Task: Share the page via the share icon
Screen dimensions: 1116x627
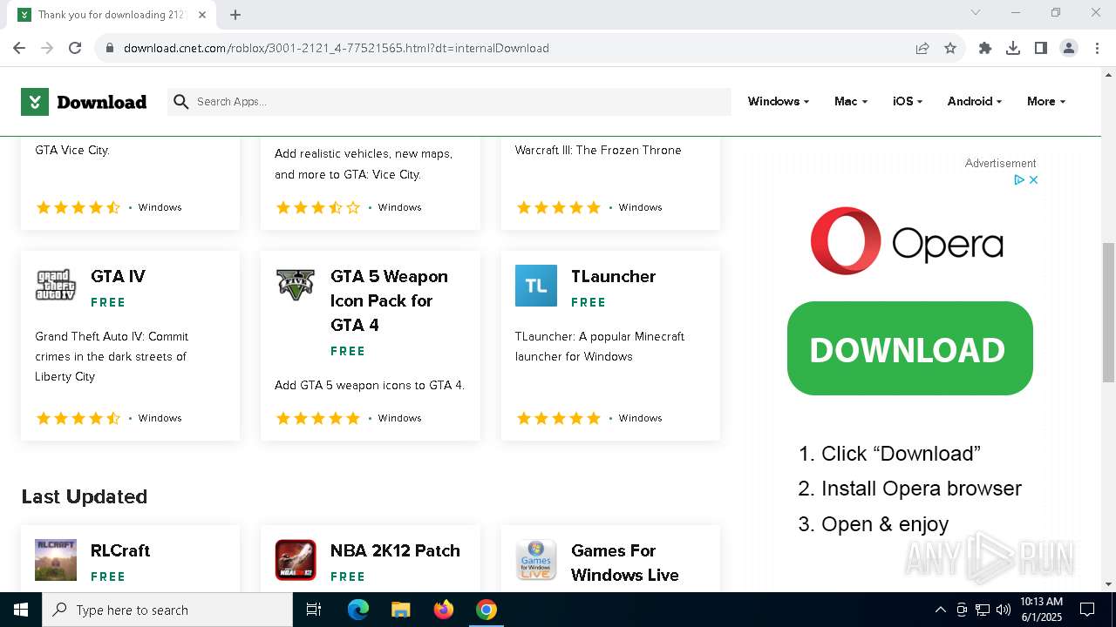Action: 922,48
